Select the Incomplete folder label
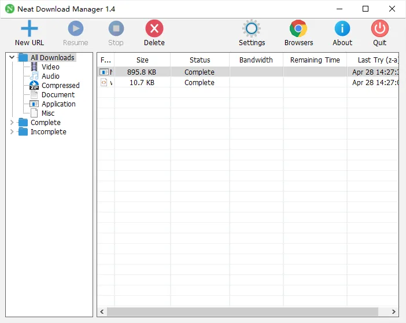This screenshot has width=406, height=323. [x=49, y=132]
